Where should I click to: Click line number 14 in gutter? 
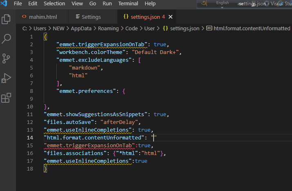(30, 138)
